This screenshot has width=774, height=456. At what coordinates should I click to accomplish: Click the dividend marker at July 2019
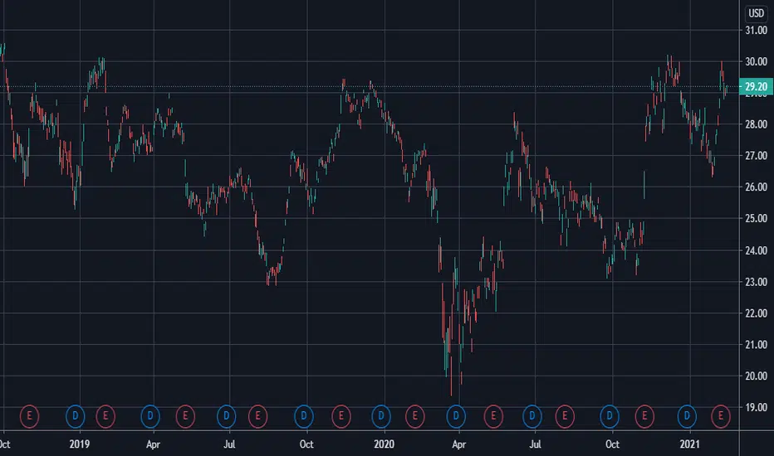coord(226,416)
